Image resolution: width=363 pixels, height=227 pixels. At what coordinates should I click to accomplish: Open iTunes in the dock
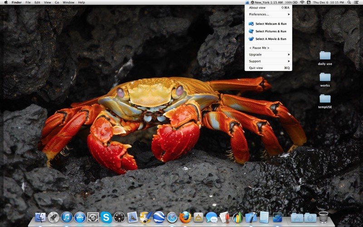[67, 217]
